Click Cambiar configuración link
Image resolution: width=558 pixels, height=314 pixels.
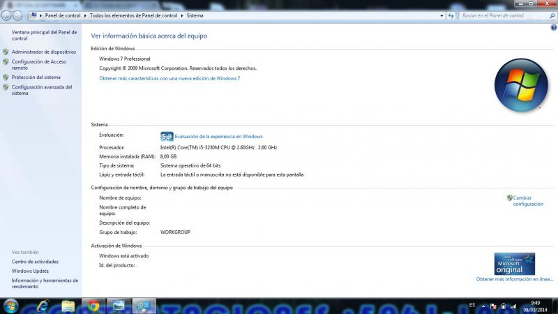coord(528,201)
